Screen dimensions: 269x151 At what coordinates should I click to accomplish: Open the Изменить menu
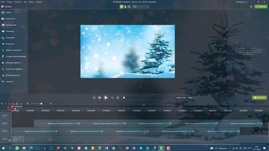coord(18,2)
